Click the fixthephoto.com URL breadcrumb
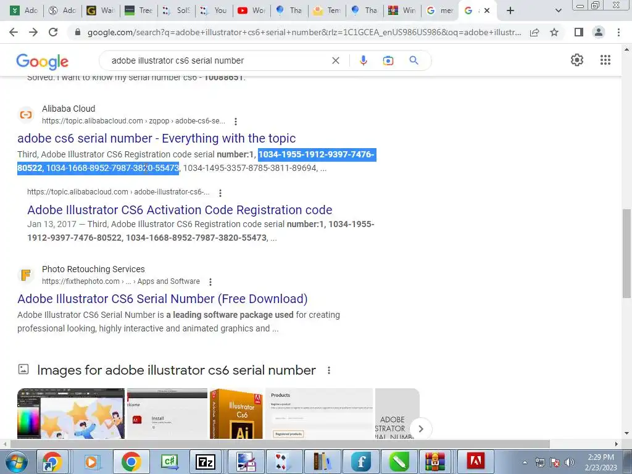 (x=120, y=281)
